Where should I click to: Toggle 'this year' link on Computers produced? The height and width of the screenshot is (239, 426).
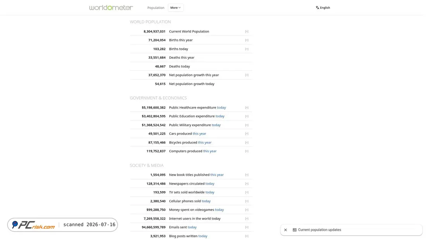click(210, 151)
